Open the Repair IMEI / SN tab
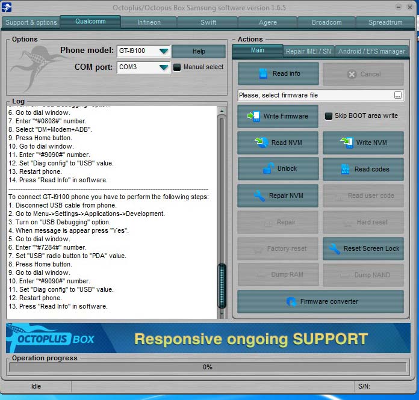Viewport: 419px width, 400px height. tap(308, 51)
